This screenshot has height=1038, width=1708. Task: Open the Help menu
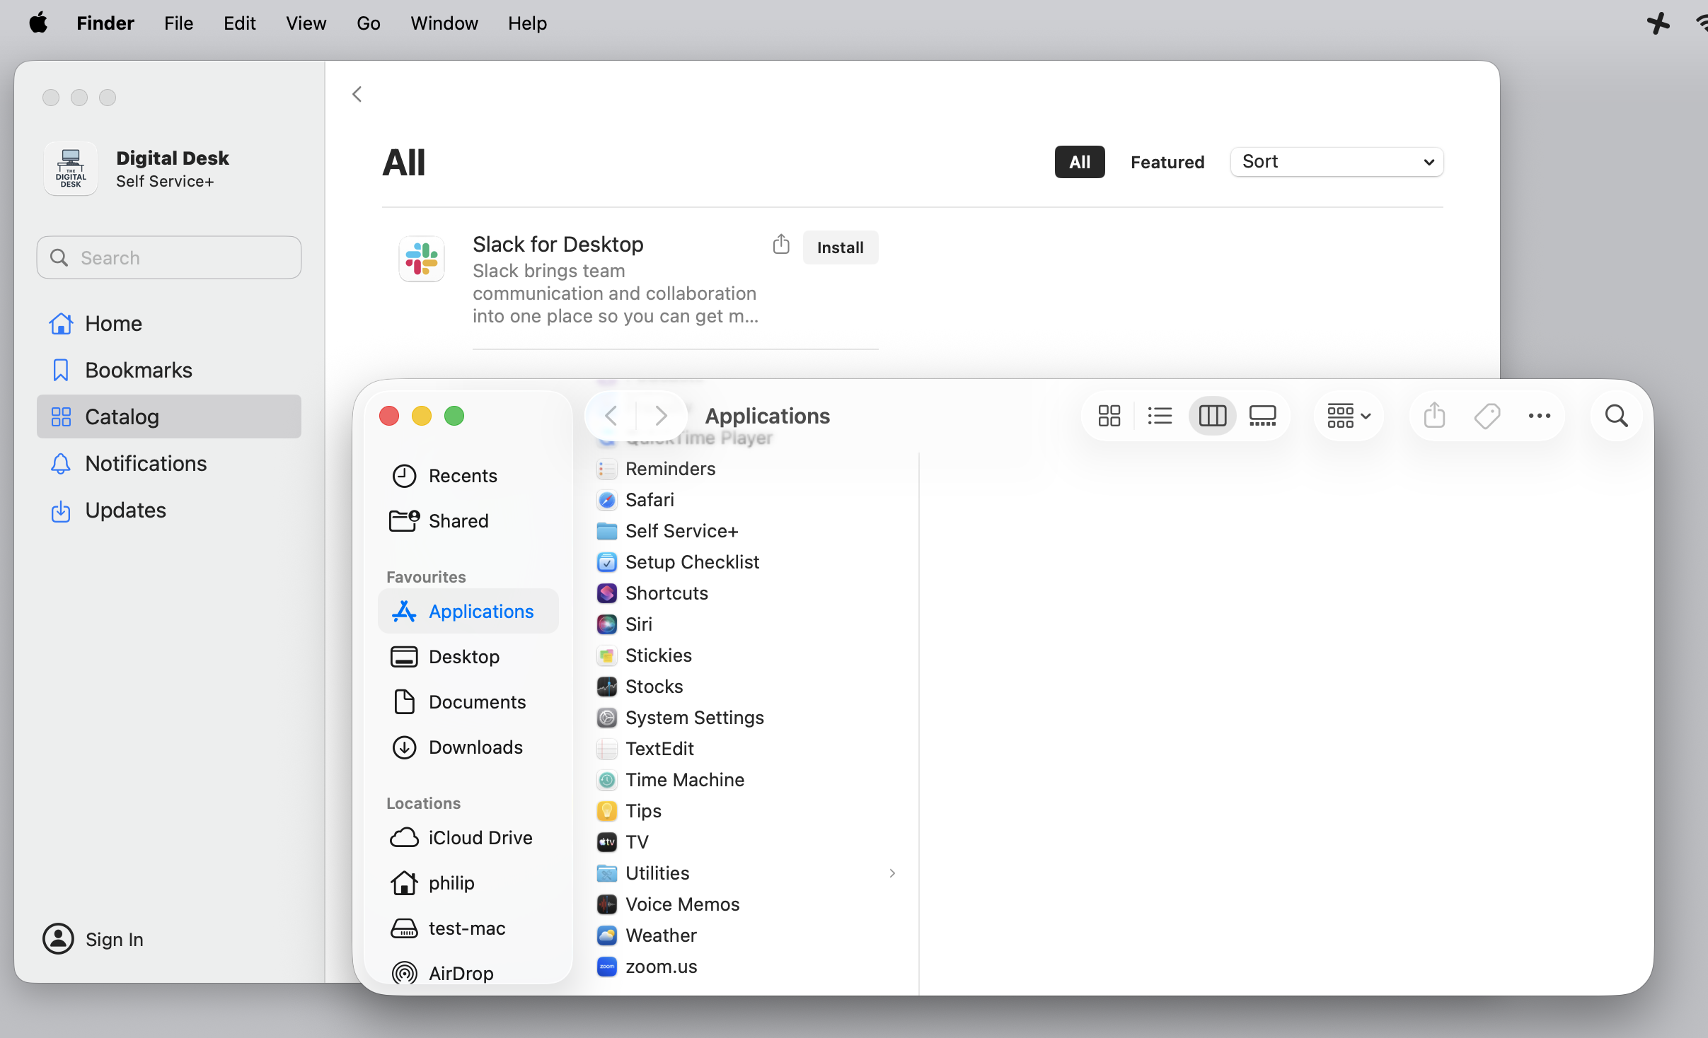tap(527, 23)
